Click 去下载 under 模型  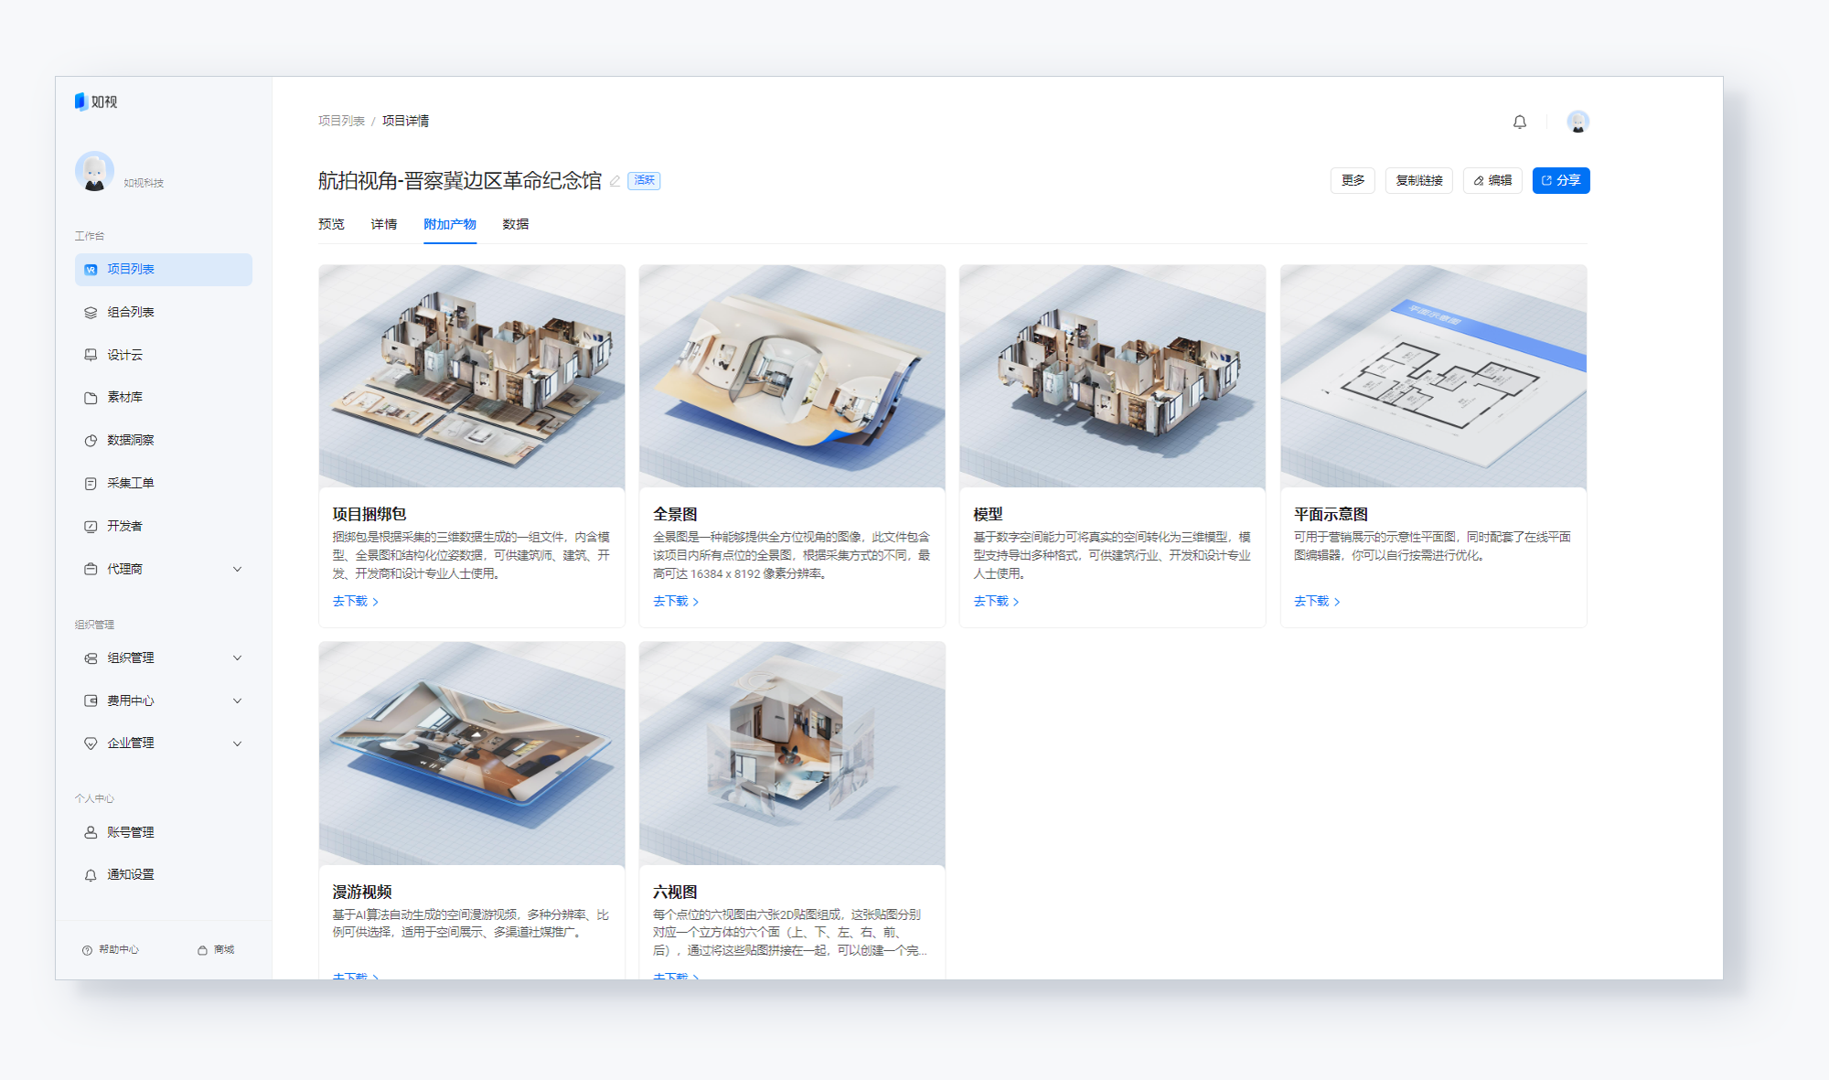[996, 602]
